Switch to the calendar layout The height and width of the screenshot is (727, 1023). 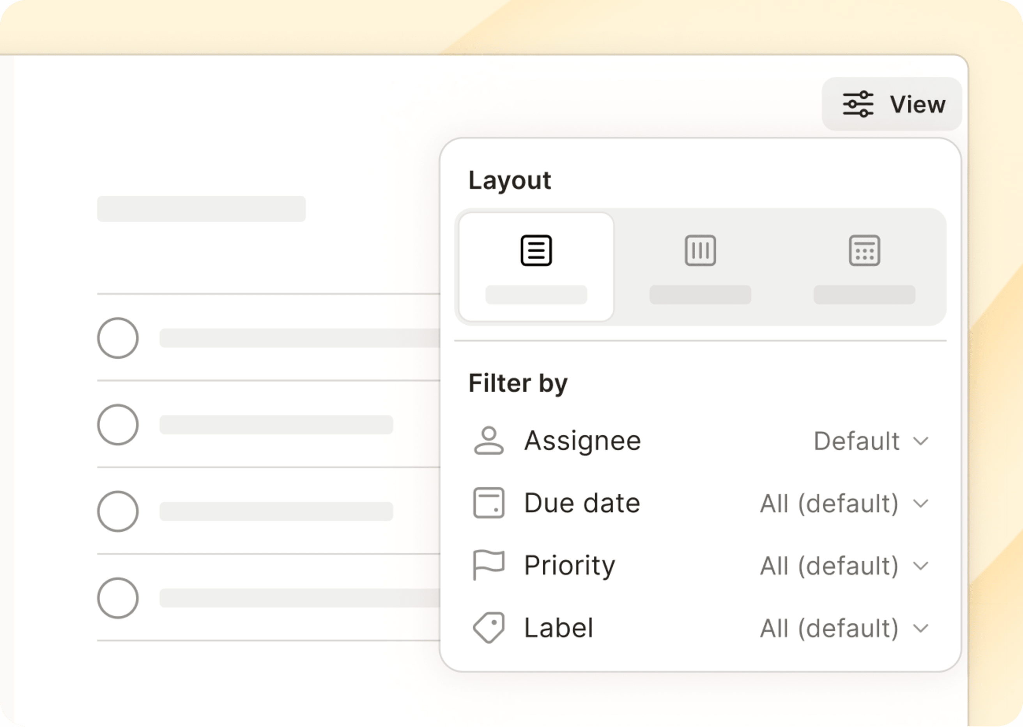click(864, 251)
